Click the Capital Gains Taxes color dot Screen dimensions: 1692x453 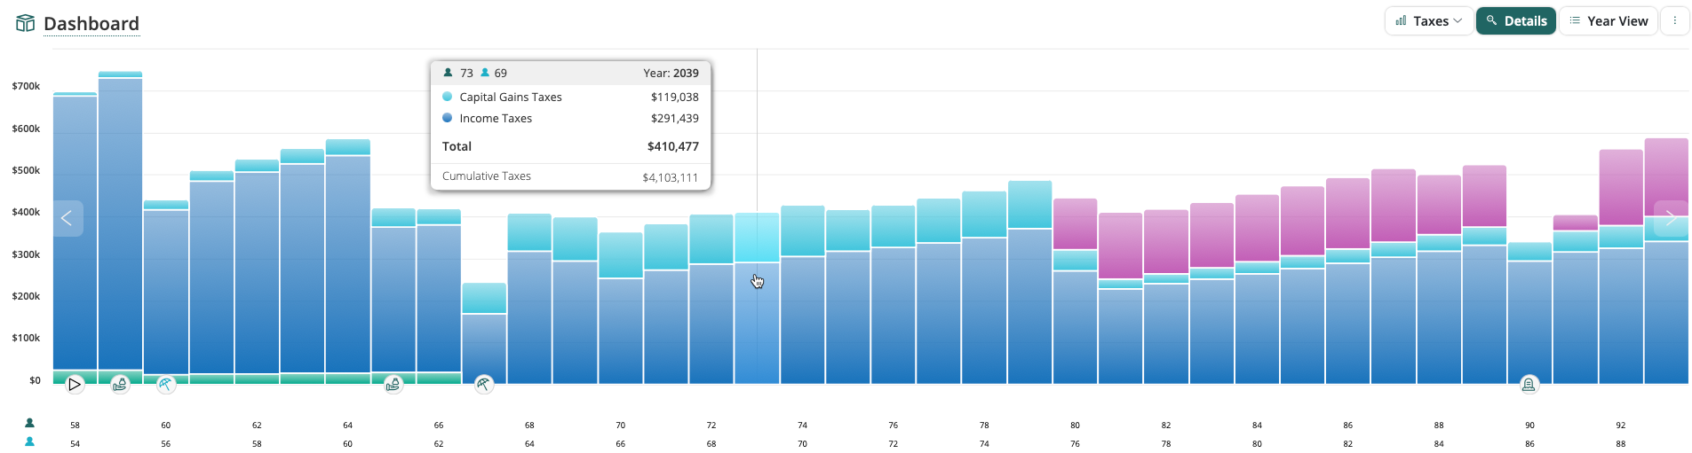pos(448,97)
